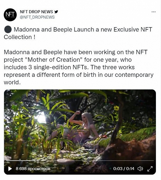This screenshot has height=180, width=161.
Task: Open the NFT DROP NEWS account name
Action: tap(36, 12)
